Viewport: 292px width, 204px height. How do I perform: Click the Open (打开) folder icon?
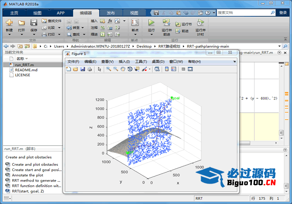tap(21, 23)
